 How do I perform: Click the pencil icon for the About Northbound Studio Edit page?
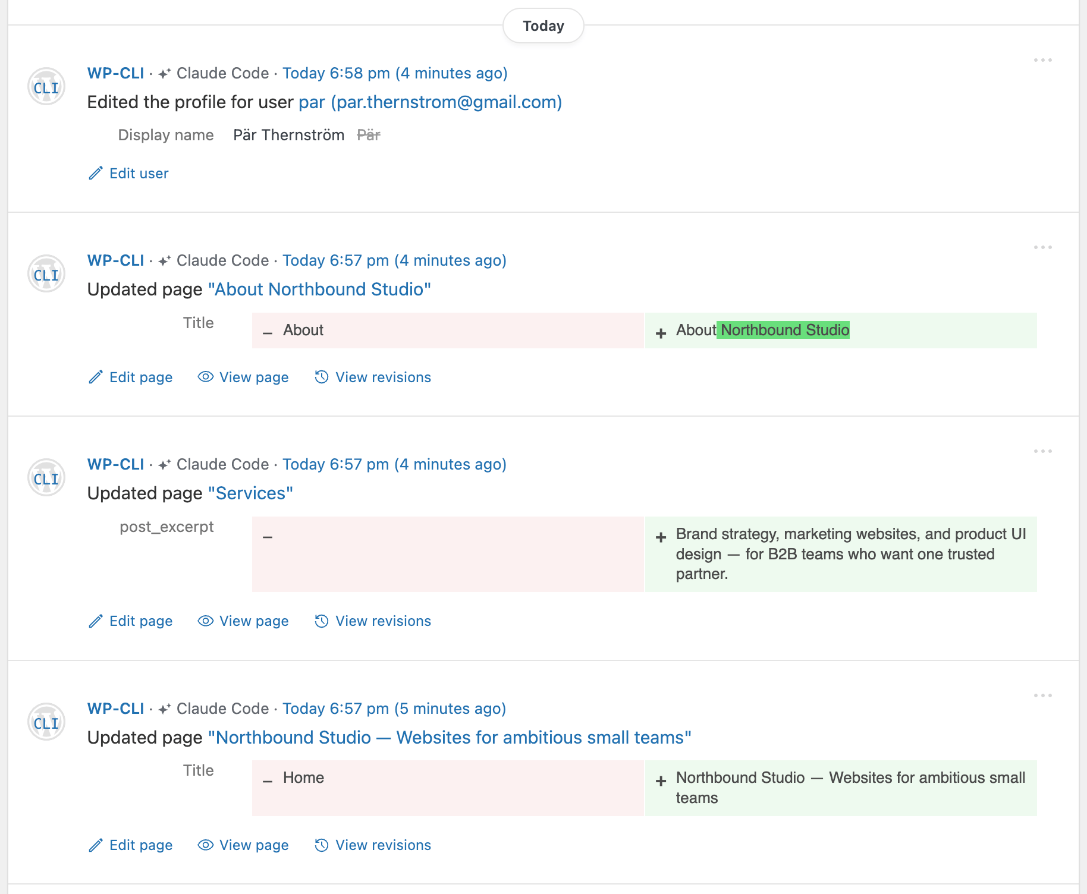tap(96, 377)
